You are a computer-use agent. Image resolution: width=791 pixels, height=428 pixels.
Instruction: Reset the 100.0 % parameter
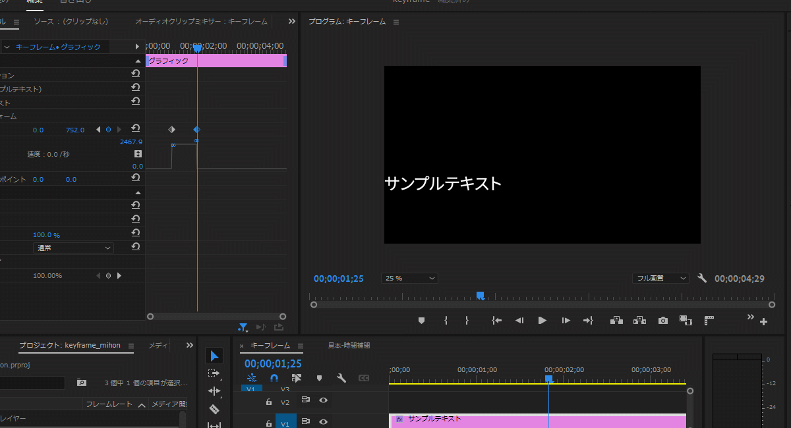[x=136, y=234]
